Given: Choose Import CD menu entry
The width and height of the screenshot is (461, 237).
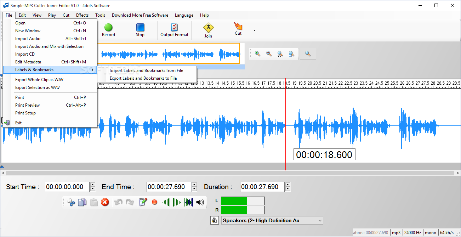Looking at the screenshot, I should point(50,54).
